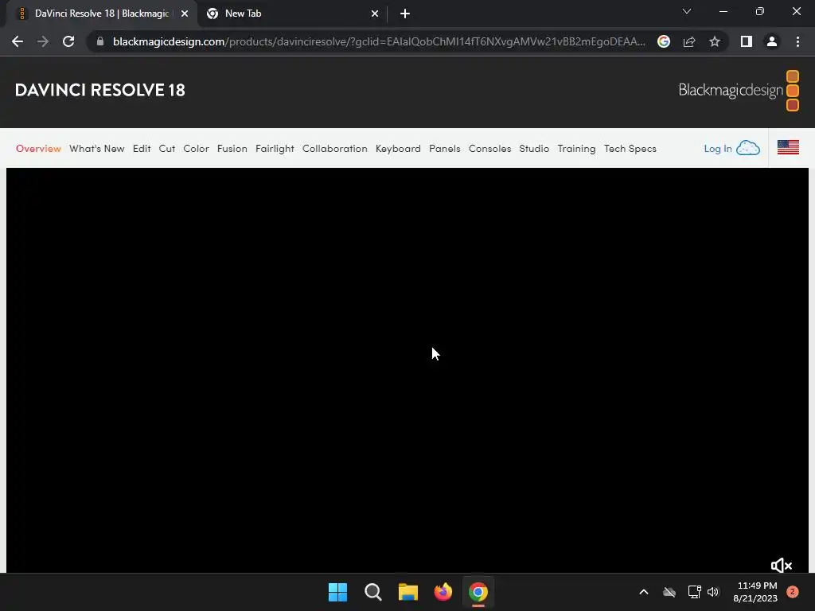815x611 pixels.
Task: Click the OneDrive cloud tray icon
Action: click(x=669, y=592)
